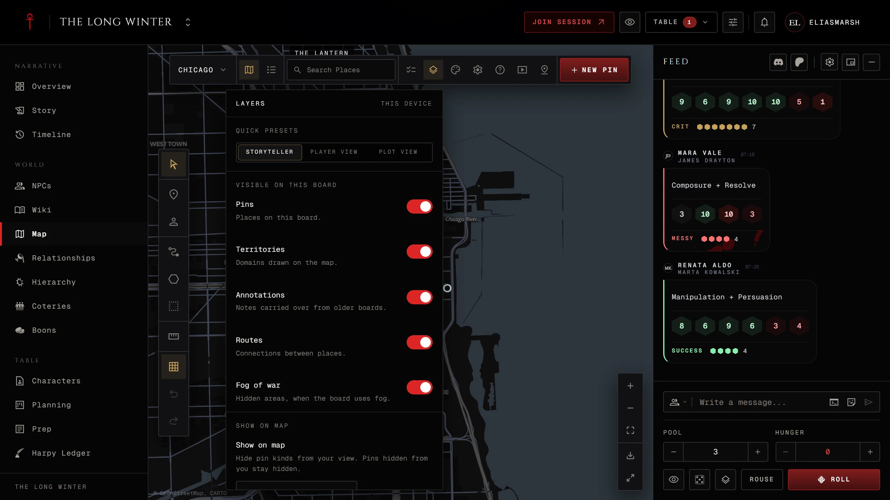Switch to list view of places
890x500 pixels.
point(271,70)
